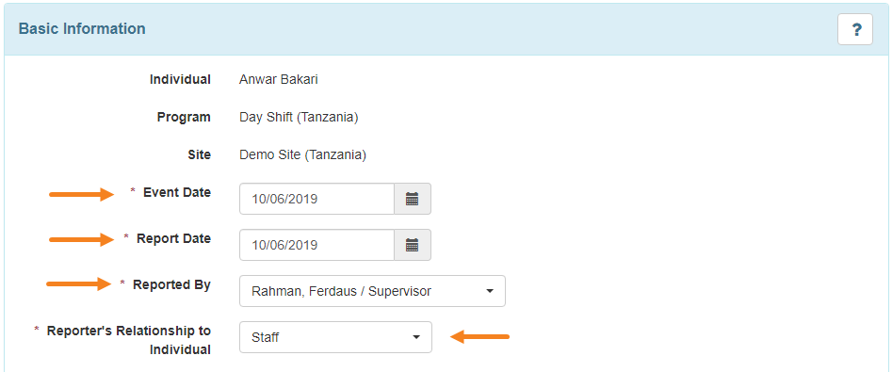The width and height of the screenshot is (892, 372).
Task: Click the orange arrow pointing at Report Date
Action: click(83, 240)
